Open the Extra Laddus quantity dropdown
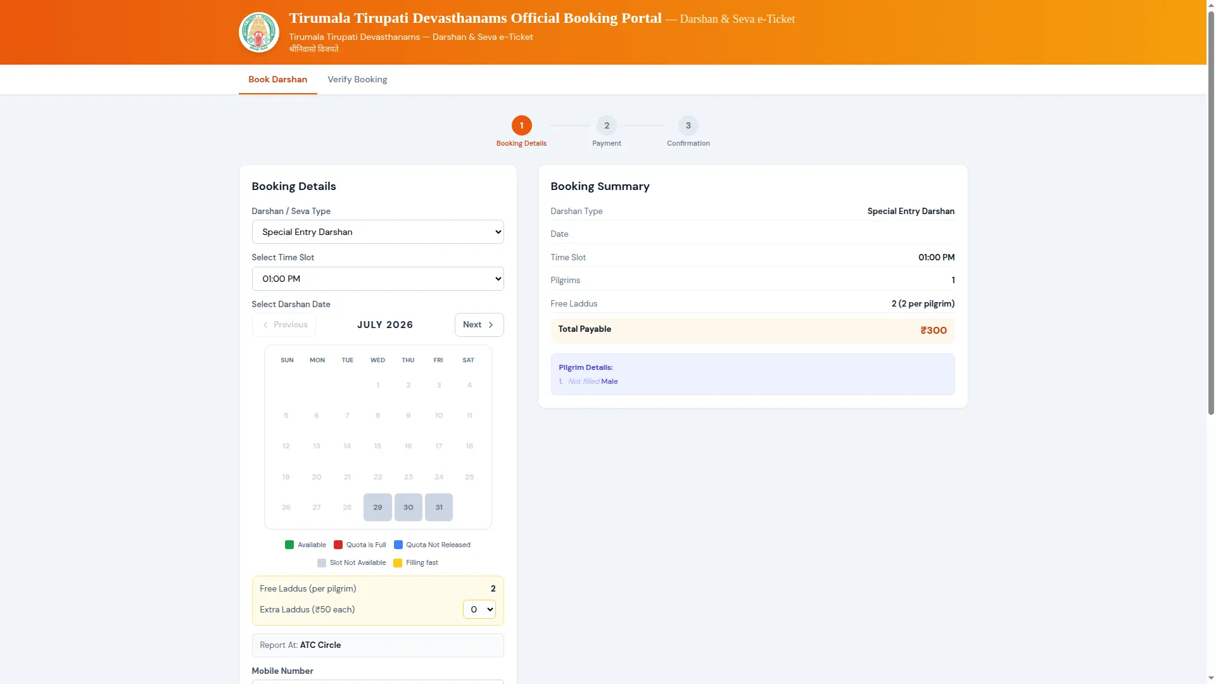Image resolution: width=1216 pixels, height=684 pixels. click(x=479, y=609)
